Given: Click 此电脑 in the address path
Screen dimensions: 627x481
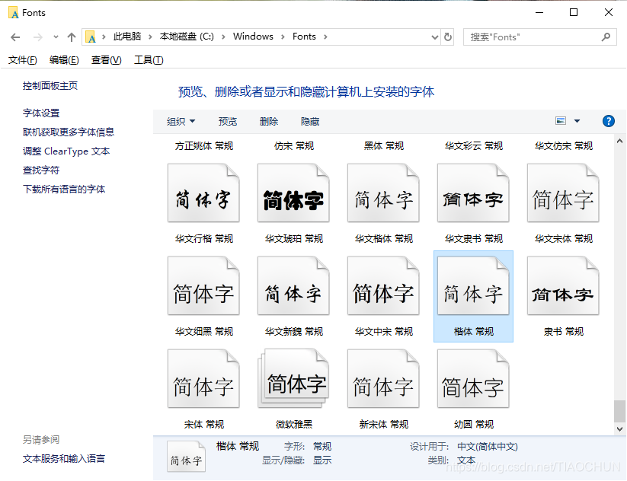Looking at the screenshot, I should (127, 37).
